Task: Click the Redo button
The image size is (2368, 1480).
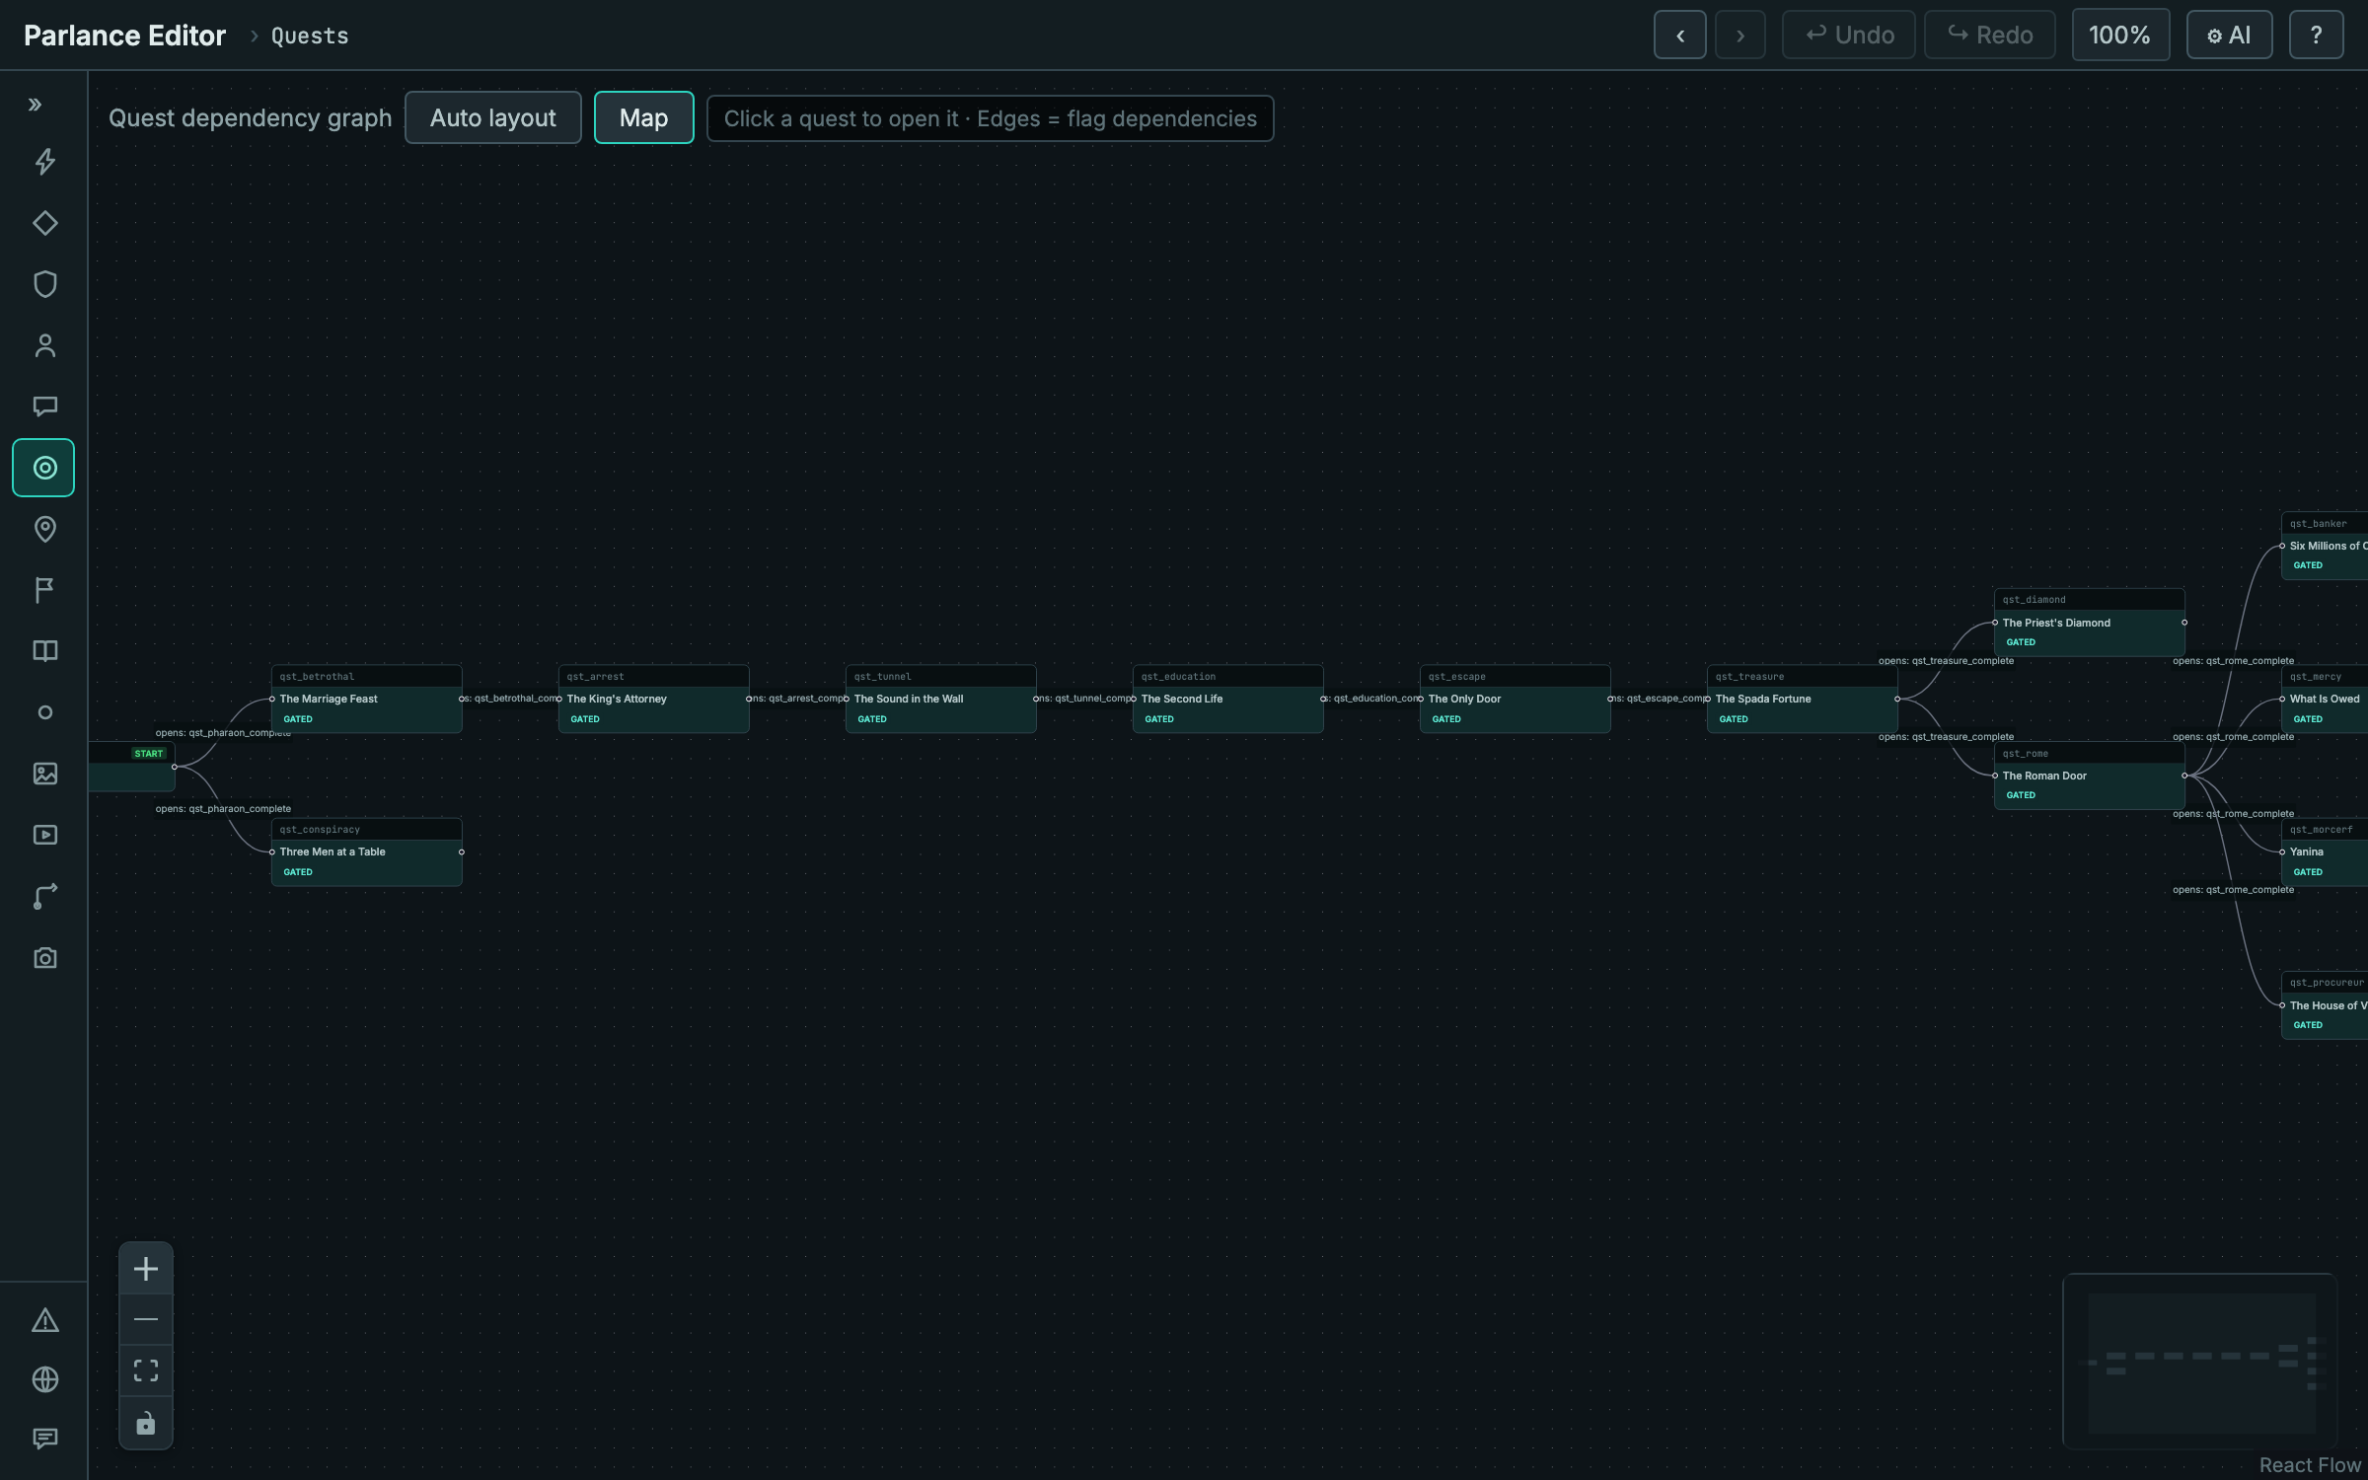Action: (x=1989, y=35)
